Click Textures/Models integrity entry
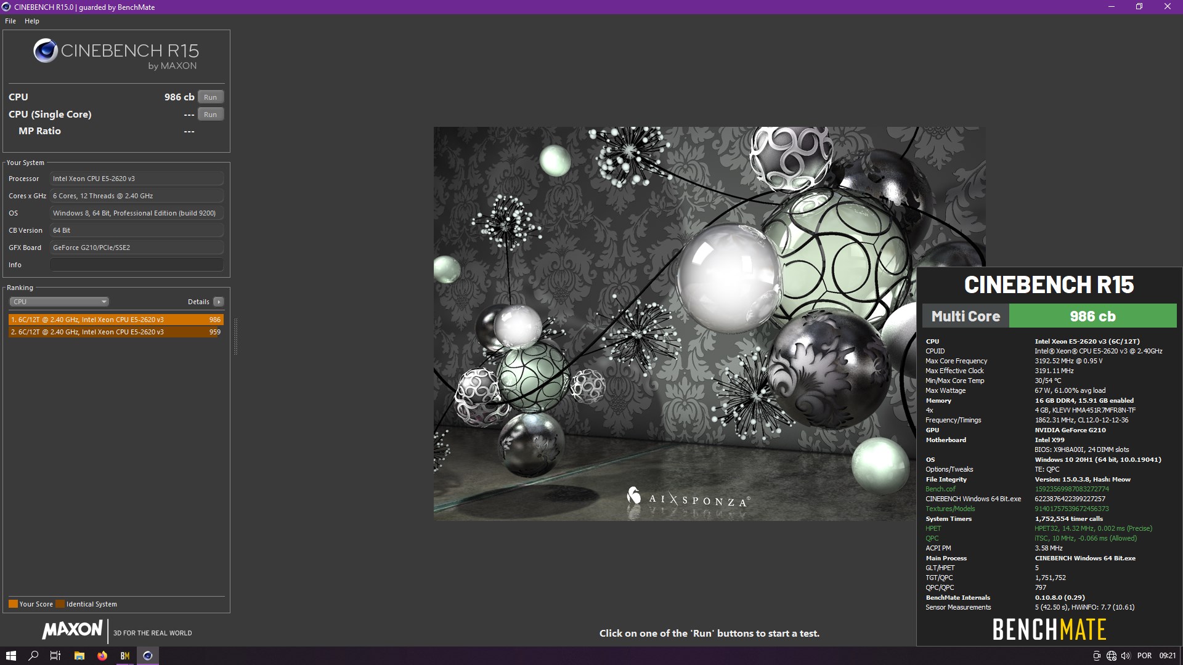 (950, 509)
